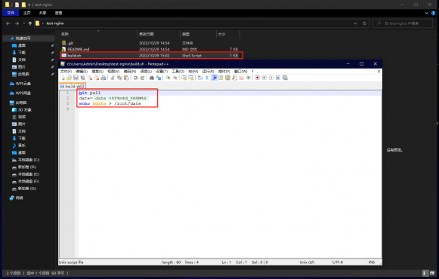Open the Explorer 主页 ribbon tab
Viewport: 439px width, 279px height.
click(27, 13)
